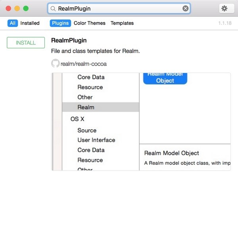This screenshot has height=232, width=238.
Task: Click the search magnifier icon
Action: tap(53, 9)
